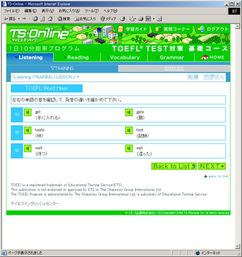Open the Mail icon dropdown arrow
This screenshot has height=257, width=242.
click(x=136, y=19)
